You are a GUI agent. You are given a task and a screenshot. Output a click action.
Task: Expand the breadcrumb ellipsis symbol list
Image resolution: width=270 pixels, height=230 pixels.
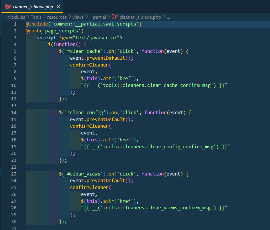click(x=169, y=17)
